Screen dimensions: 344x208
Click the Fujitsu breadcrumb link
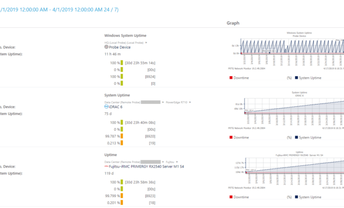click(170, 162)
